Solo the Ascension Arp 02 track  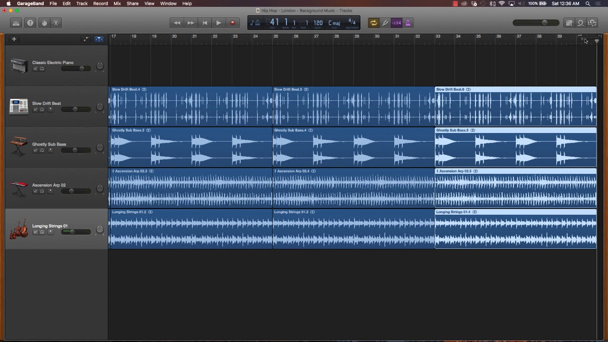coord(42,191)
